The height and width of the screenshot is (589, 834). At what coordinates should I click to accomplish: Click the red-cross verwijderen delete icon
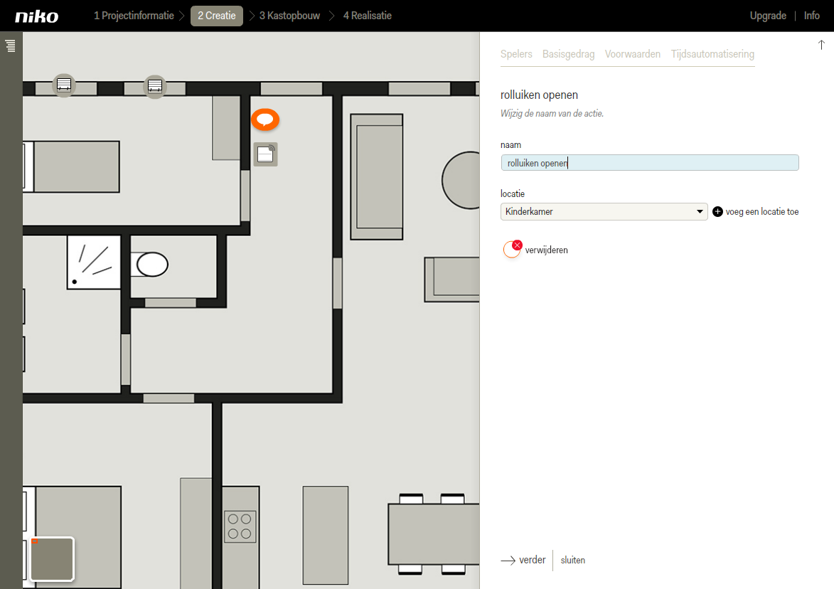(x=513, y=249)
